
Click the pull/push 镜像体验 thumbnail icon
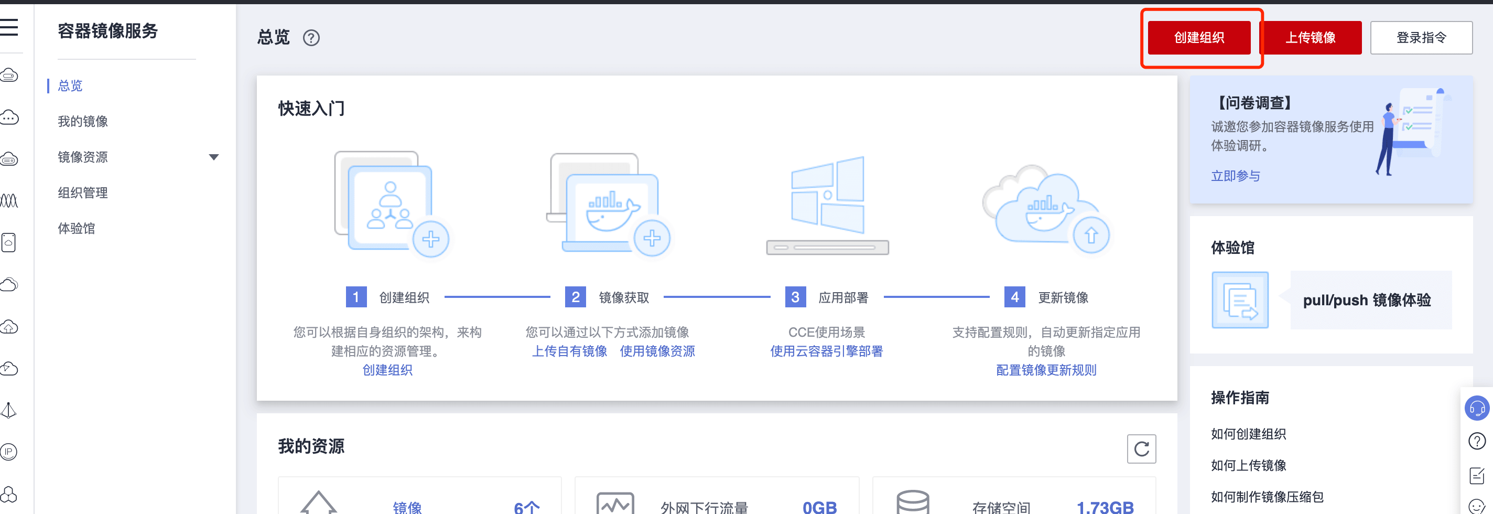tap(1240, 300)
